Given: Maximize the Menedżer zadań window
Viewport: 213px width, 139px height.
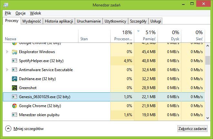Looking at the screenshot, I should [192, 4].
